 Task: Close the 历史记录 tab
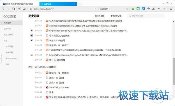point(74,4)
